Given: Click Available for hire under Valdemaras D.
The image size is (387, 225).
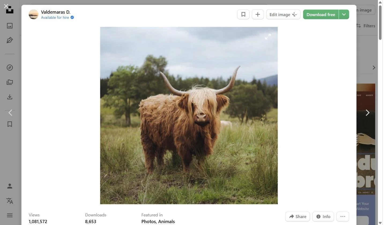Looking at the screenshot, I should [x=55, y=17].
